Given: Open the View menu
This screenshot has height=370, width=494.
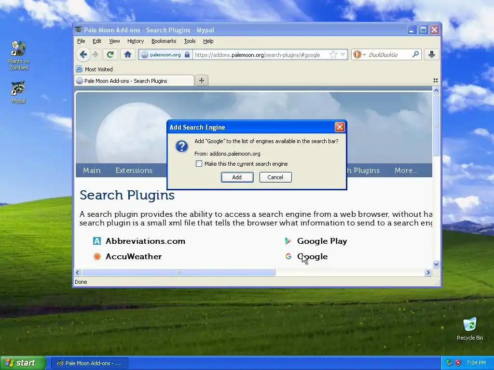Looking at the screenshot, I should (114, 41).
